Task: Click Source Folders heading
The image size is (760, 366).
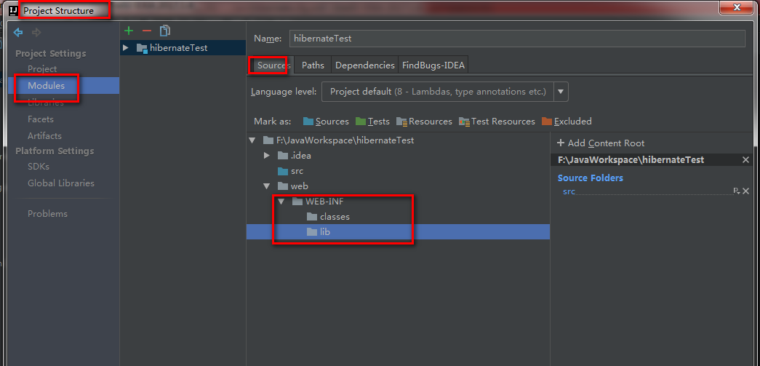Action: coord(591,178)
